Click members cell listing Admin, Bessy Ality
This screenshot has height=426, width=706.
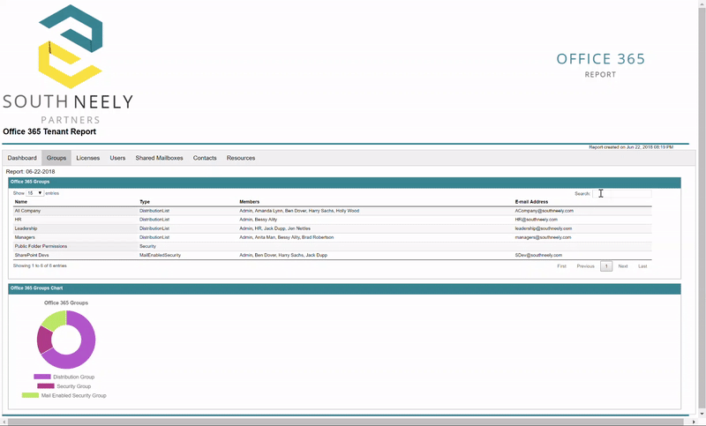[x=258, y=220]
